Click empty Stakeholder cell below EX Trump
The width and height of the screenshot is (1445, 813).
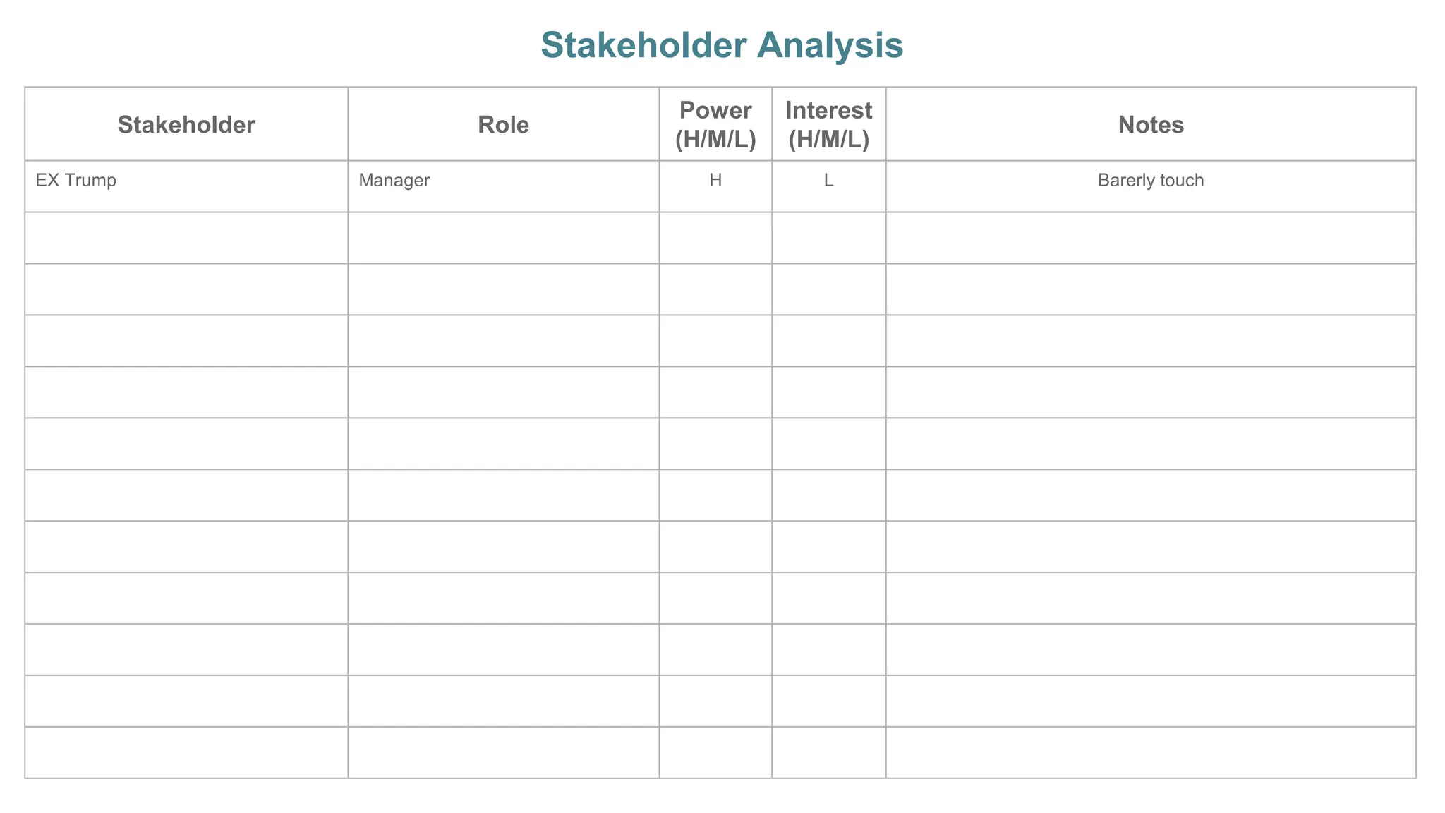186,238
